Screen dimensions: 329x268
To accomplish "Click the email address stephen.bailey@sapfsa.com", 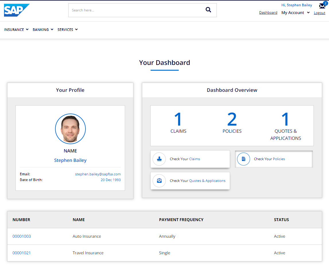I will pyautogui.click(x=98, y=174).
